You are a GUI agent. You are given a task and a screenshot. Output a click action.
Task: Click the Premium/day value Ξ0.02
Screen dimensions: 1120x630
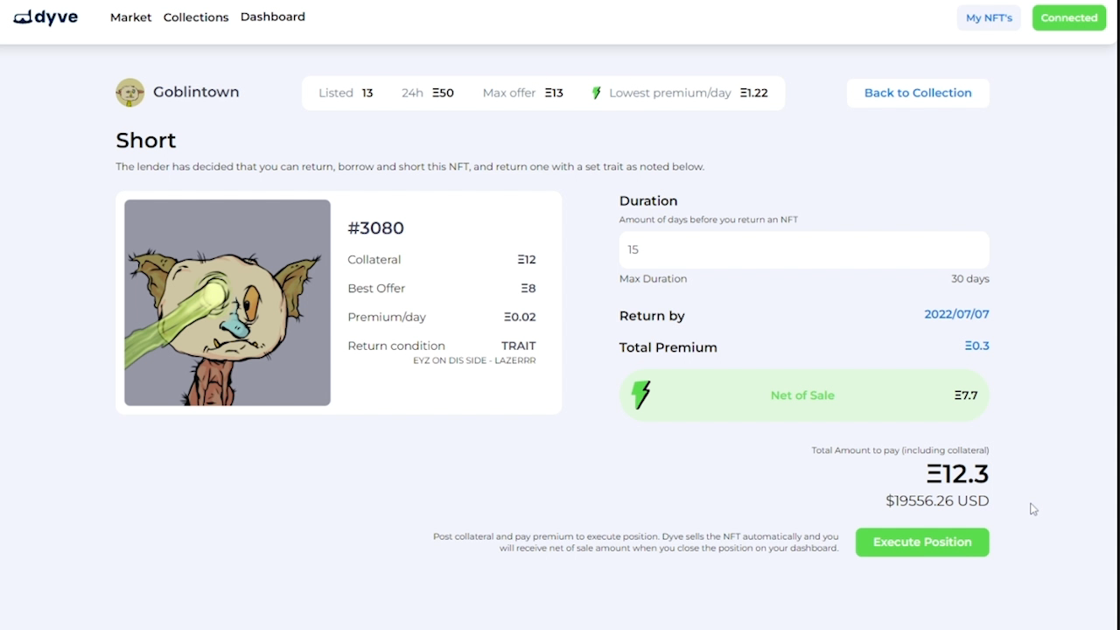coord(520,317)
